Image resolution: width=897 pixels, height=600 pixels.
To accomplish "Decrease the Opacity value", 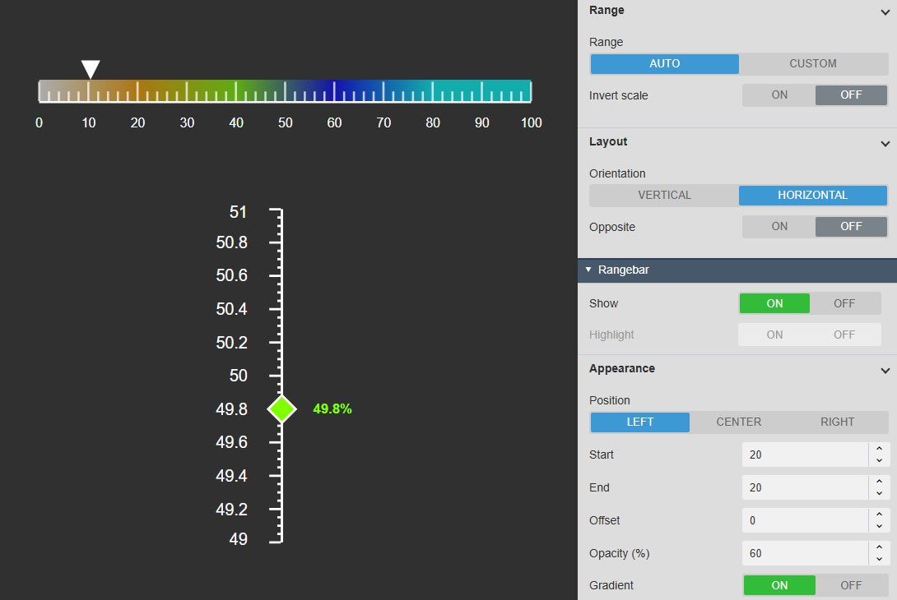I will click(x=879, y=560).
